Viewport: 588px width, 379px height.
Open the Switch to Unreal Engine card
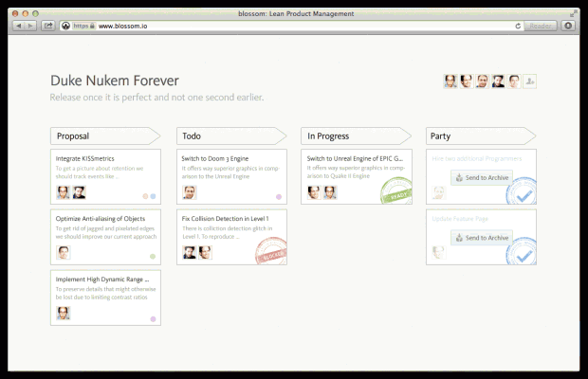pos(357,177)
